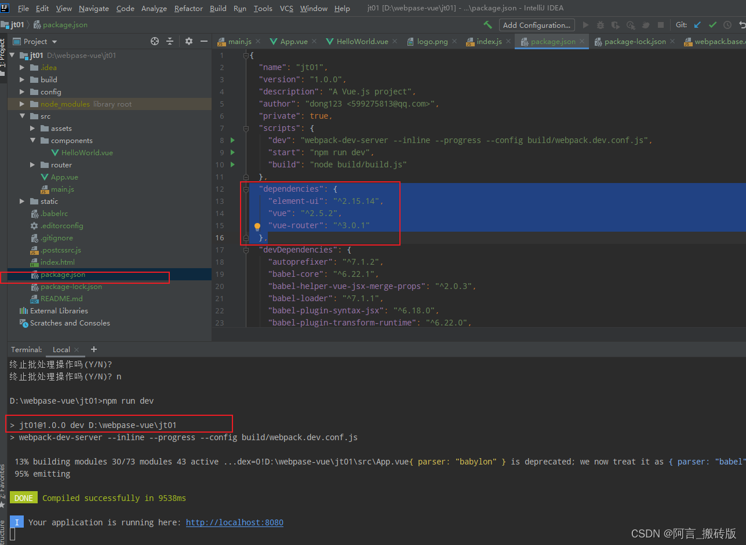Open Project panel settings gear
Image resolution: width=746 pixels, height=545 pixels.
(189, 41)
